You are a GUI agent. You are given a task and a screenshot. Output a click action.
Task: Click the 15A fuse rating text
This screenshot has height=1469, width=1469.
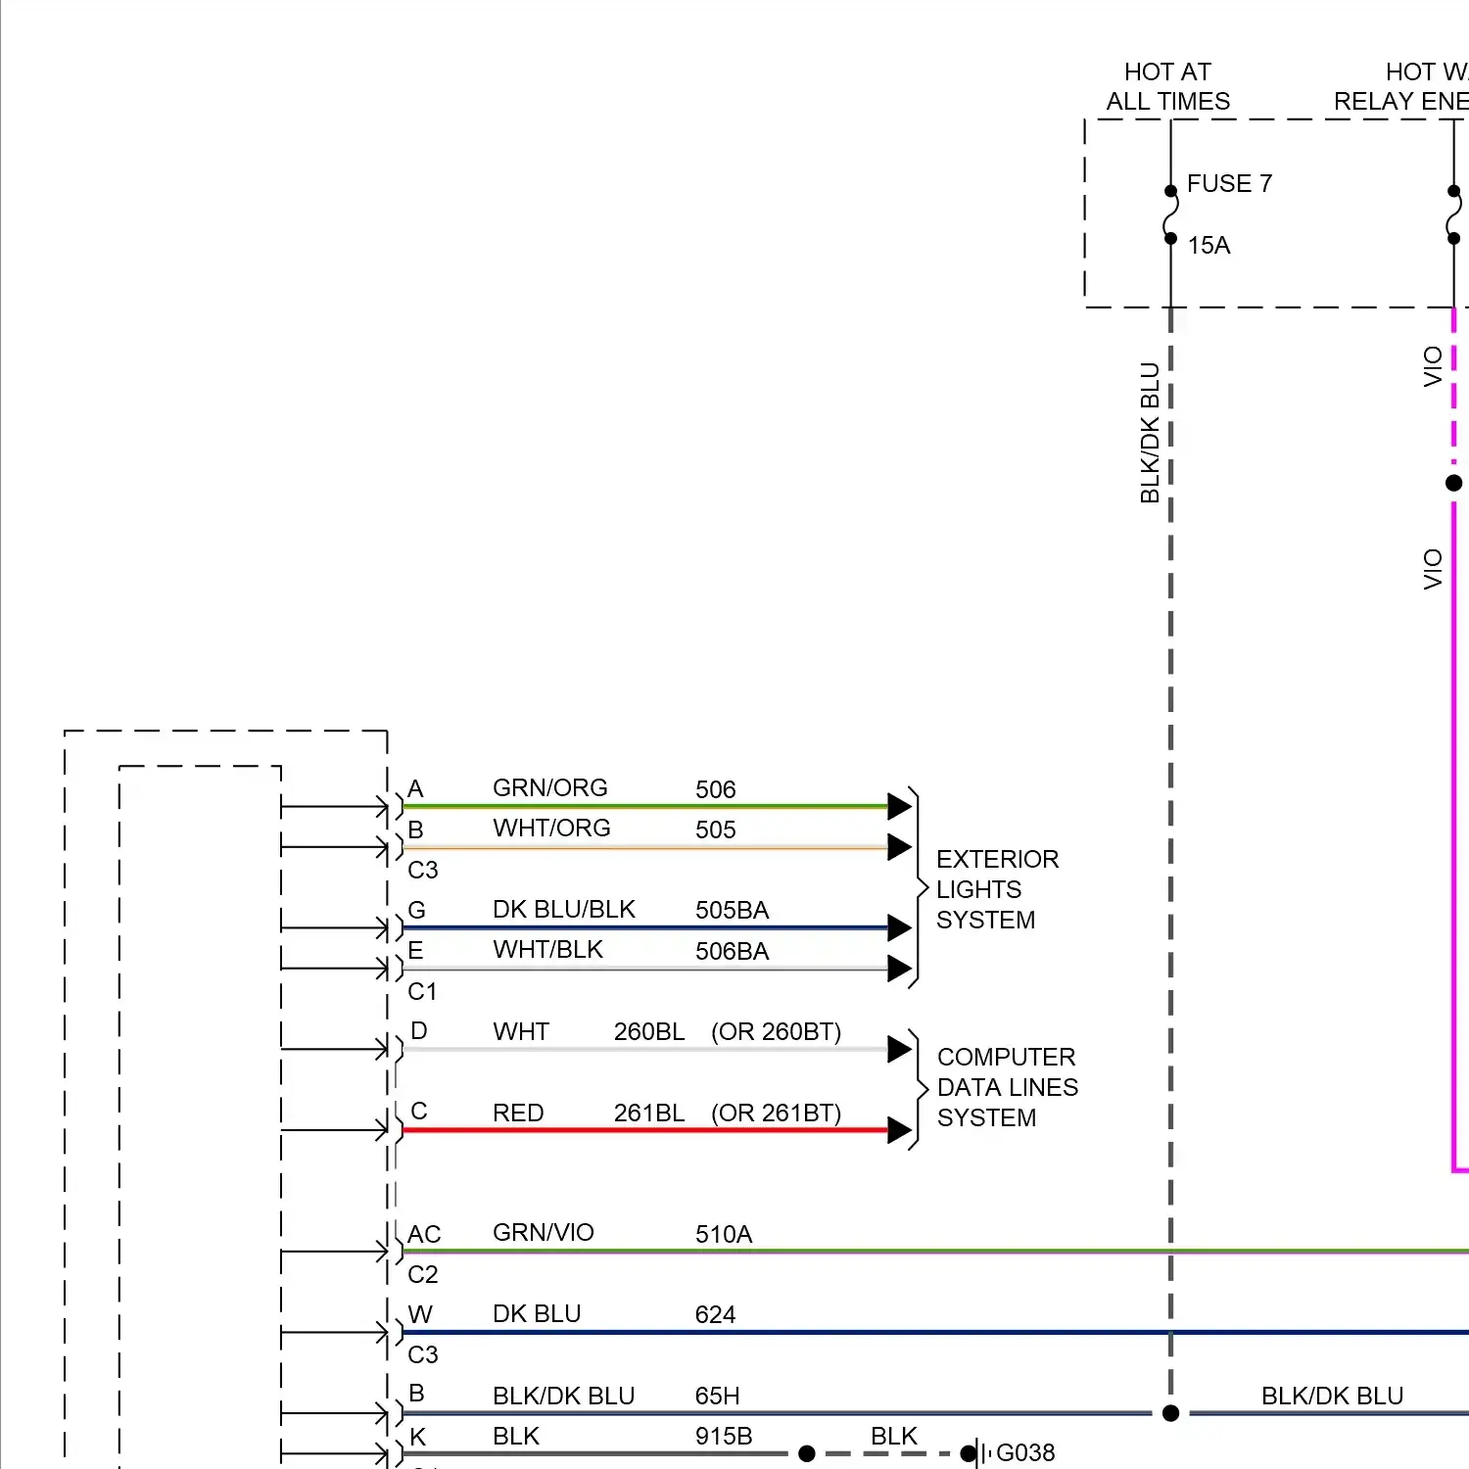[x=1208, y=246]
